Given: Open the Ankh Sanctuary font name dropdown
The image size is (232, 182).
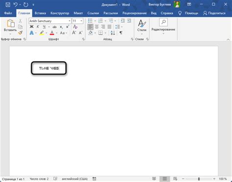Looking at the screenshot, I should [x=70, y=21].
